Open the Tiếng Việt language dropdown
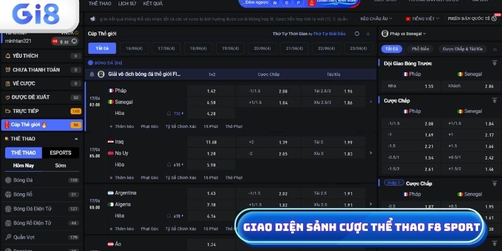 (422, 19)
